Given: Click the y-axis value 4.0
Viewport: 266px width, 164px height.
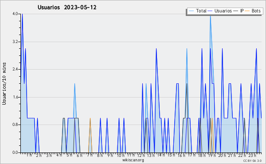Looking at the screenshot, I should point(15,14).
